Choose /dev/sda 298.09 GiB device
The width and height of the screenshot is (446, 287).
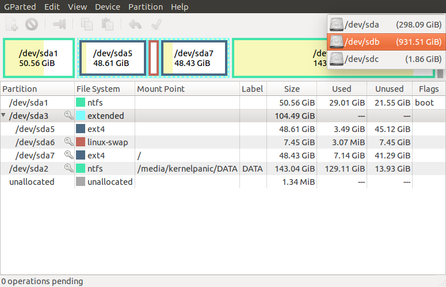click(386, 25)
